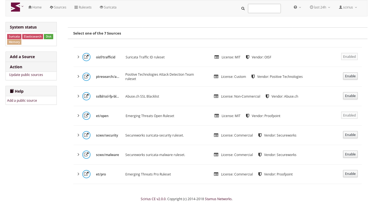Select the scwx/malware source name
This screenshot has width=373, height=204.
pos(108,155)
